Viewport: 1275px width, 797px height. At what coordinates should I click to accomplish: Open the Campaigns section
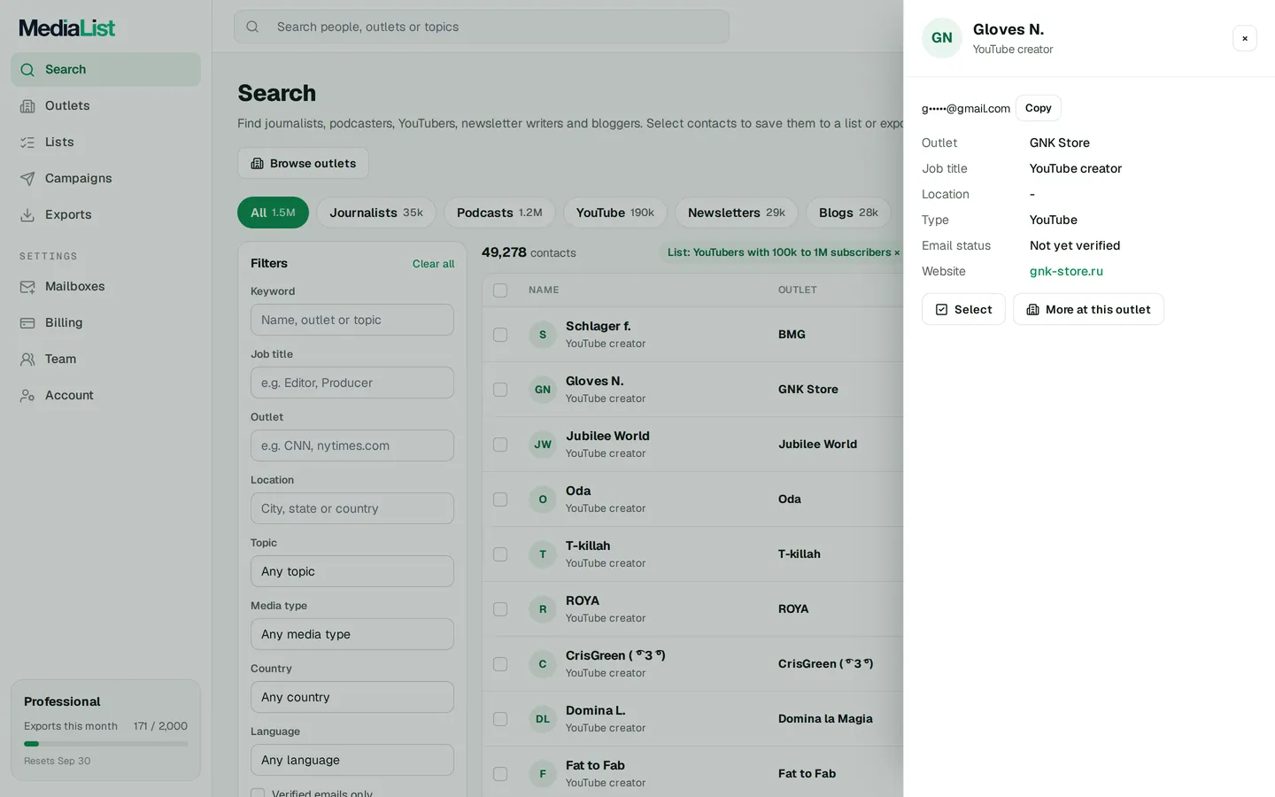tap(105, 178)
